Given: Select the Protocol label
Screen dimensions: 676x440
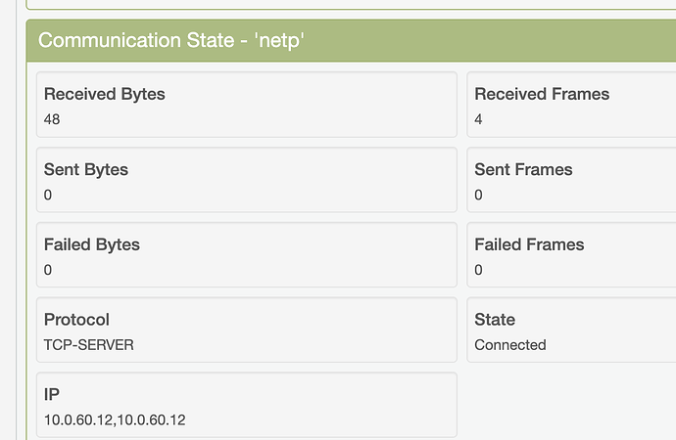Looking at the screenshot, I should click(x=76, y=320).
